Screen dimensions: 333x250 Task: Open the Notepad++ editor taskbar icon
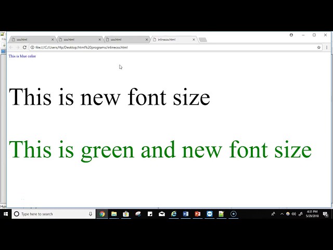tap(222, 214)
